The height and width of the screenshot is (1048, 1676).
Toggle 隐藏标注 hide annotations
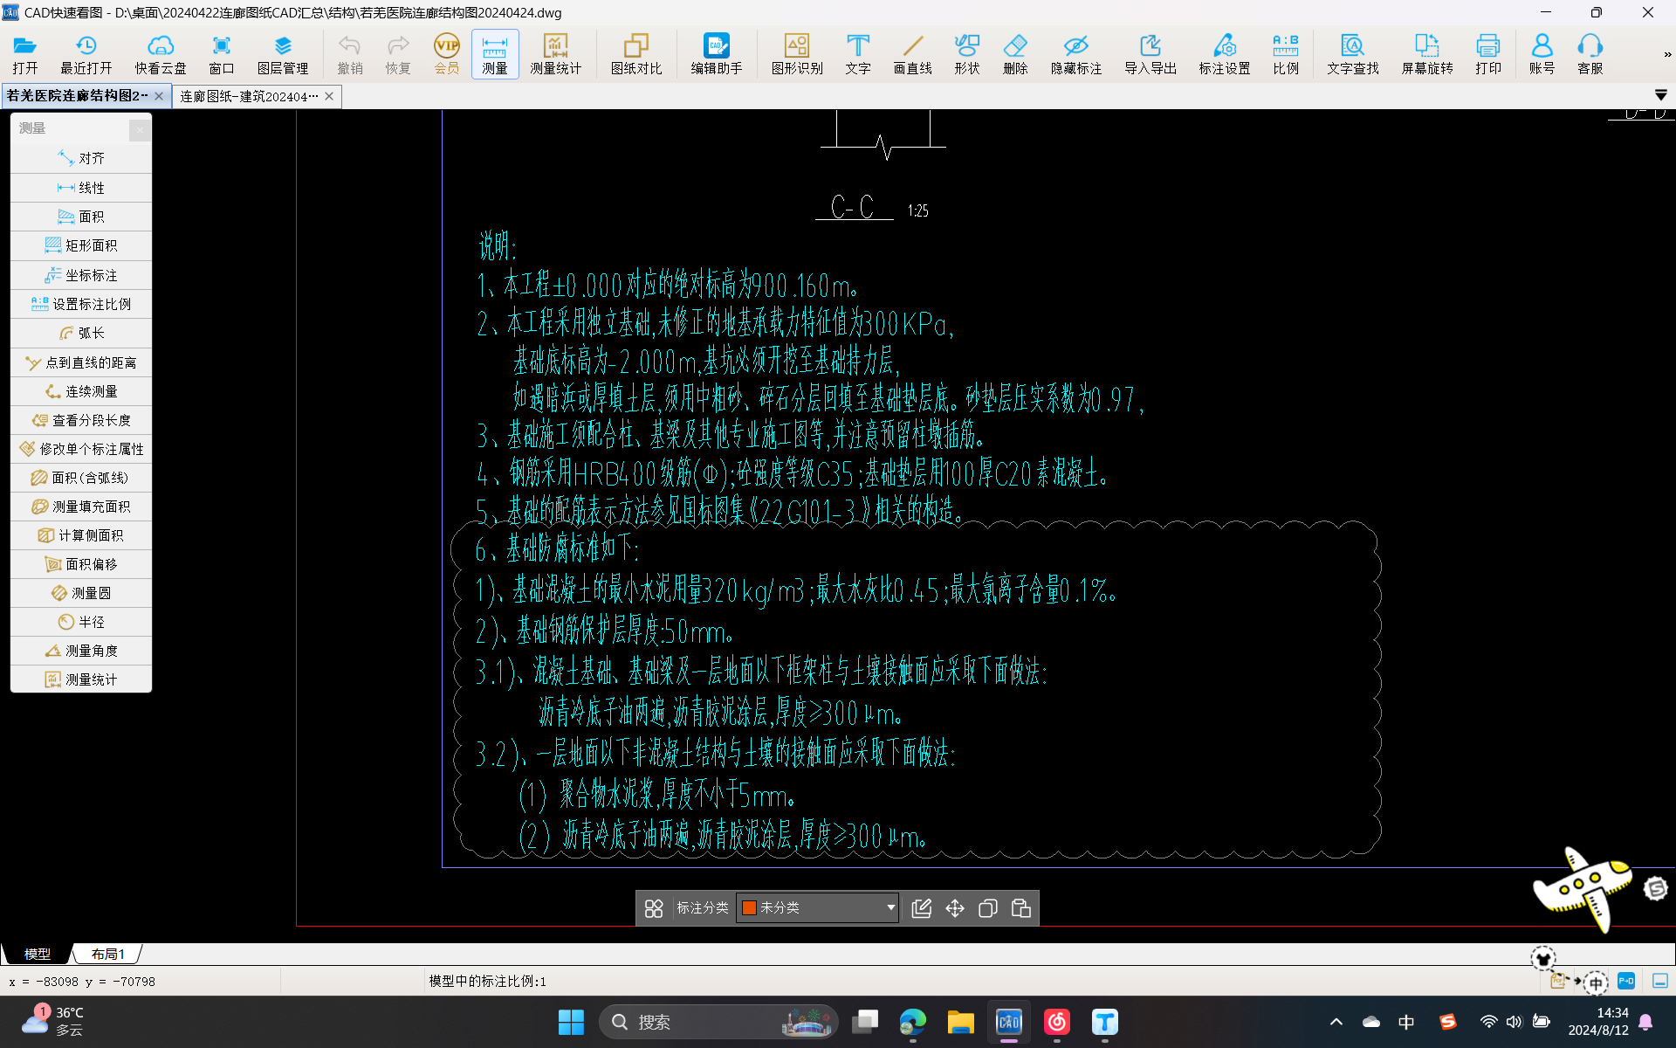[x=1076, y=54]
